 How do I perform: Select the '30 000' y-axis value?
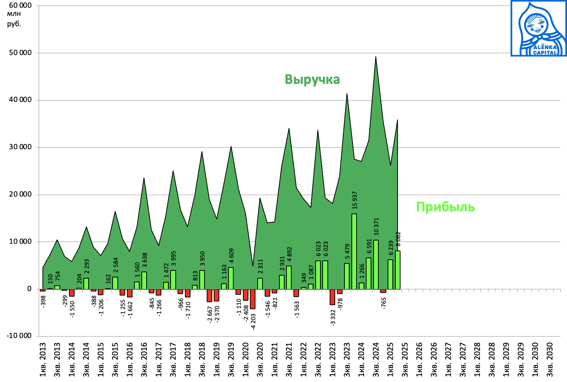click(x=20, y=147)
